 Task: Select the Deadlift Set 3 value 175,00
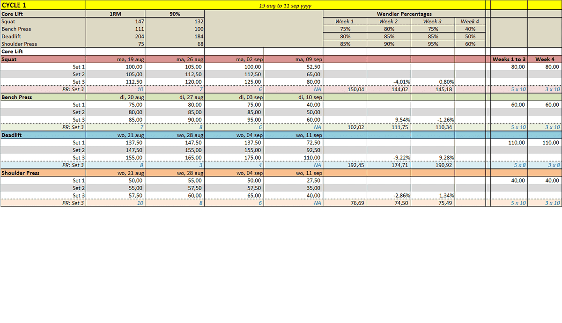tap(234, 158)
